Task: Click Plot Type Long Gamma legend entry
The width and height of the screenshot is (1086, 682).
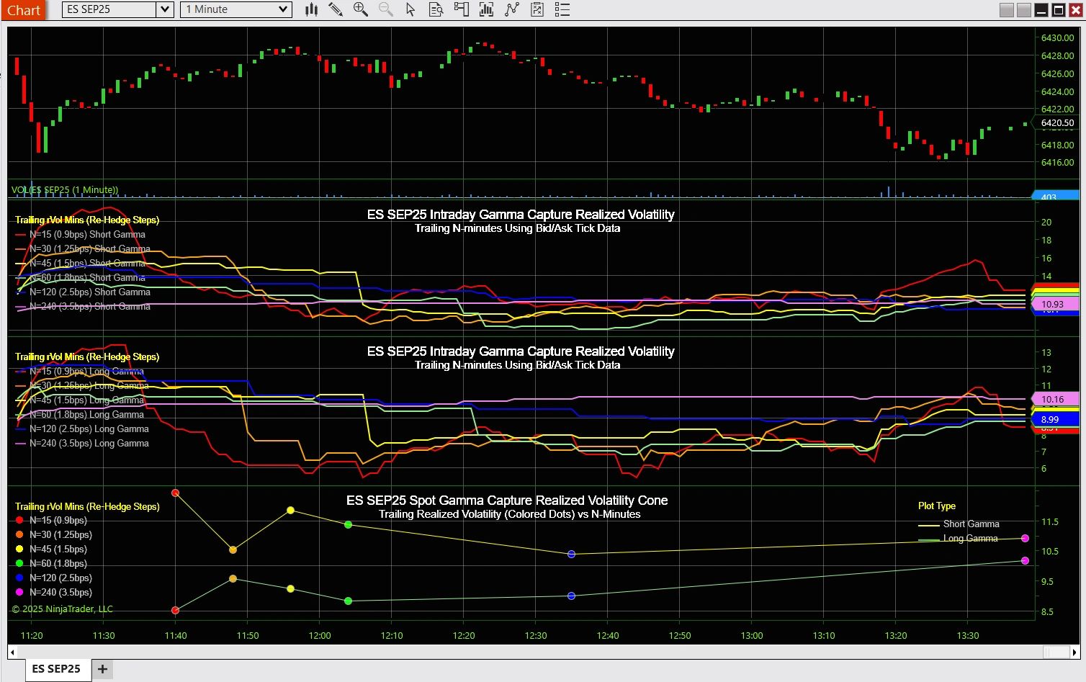Action: click(x=958, y=539)
